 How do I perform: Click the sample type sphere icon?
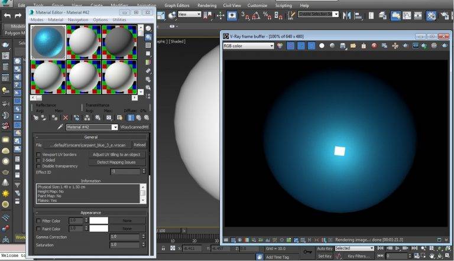point(148,28)
